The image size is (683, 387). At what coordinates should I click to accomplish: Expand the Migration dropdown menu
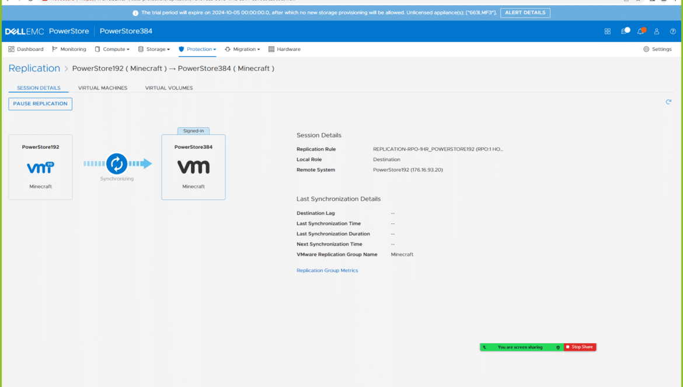242,49
